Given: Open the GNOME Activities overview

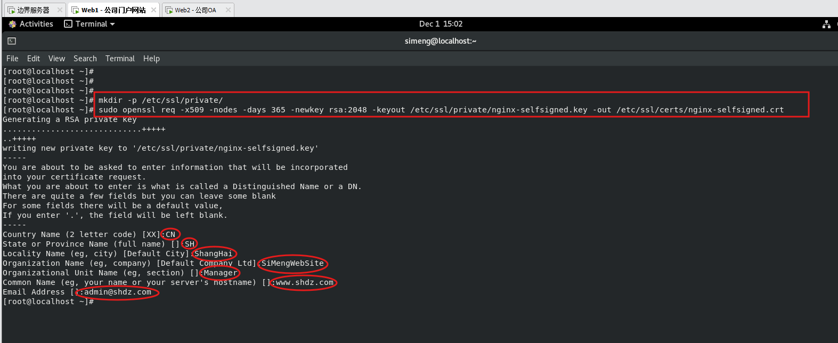Looking at the screenshot, I should coord(31,24).
